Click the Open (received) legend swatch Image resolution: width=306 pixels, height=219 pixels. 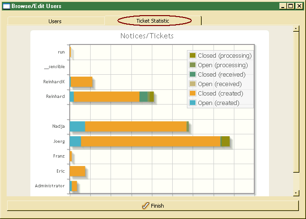pyautogui.click(x=193, y=84)
